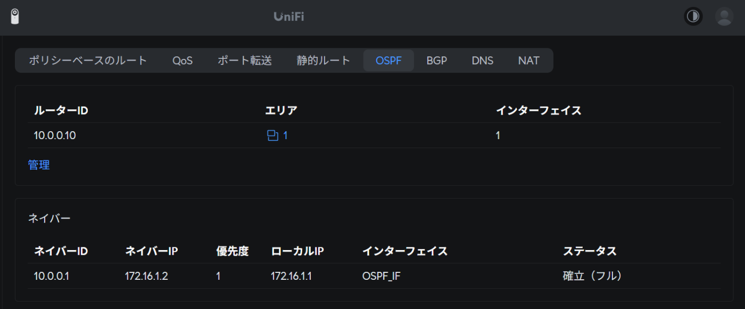The image size is (745, 309).
Task: Select the ポート転送 tab
Action: point(245,61)
